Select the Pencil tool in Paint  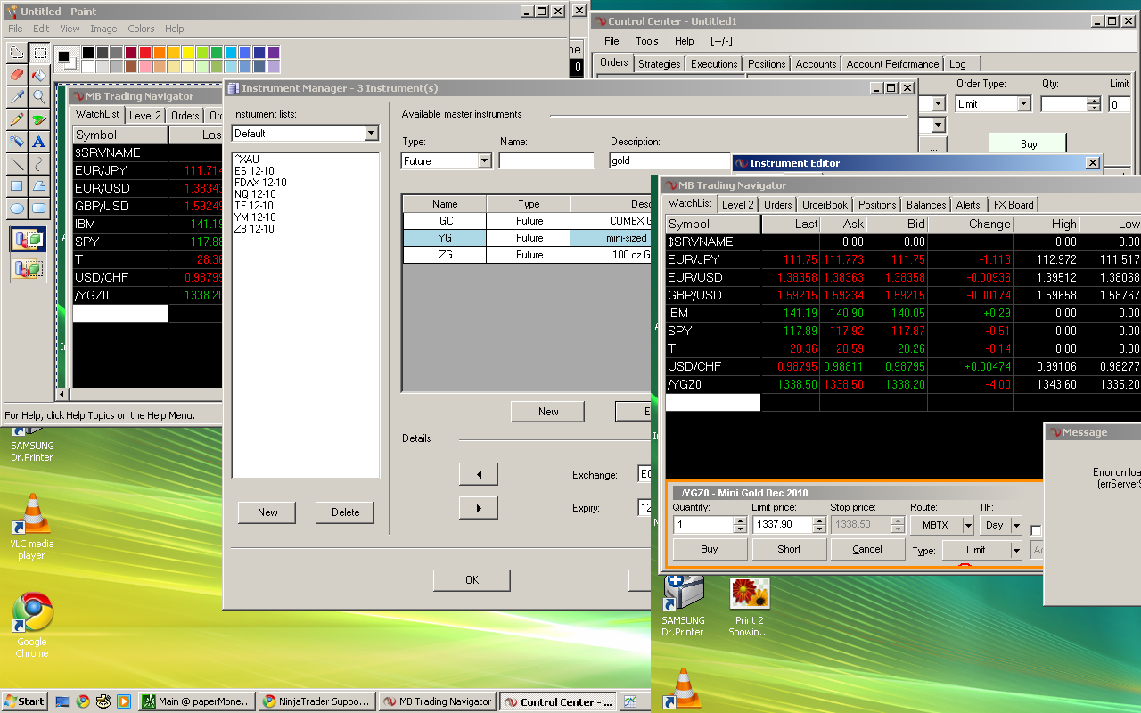tap(16, 119)
